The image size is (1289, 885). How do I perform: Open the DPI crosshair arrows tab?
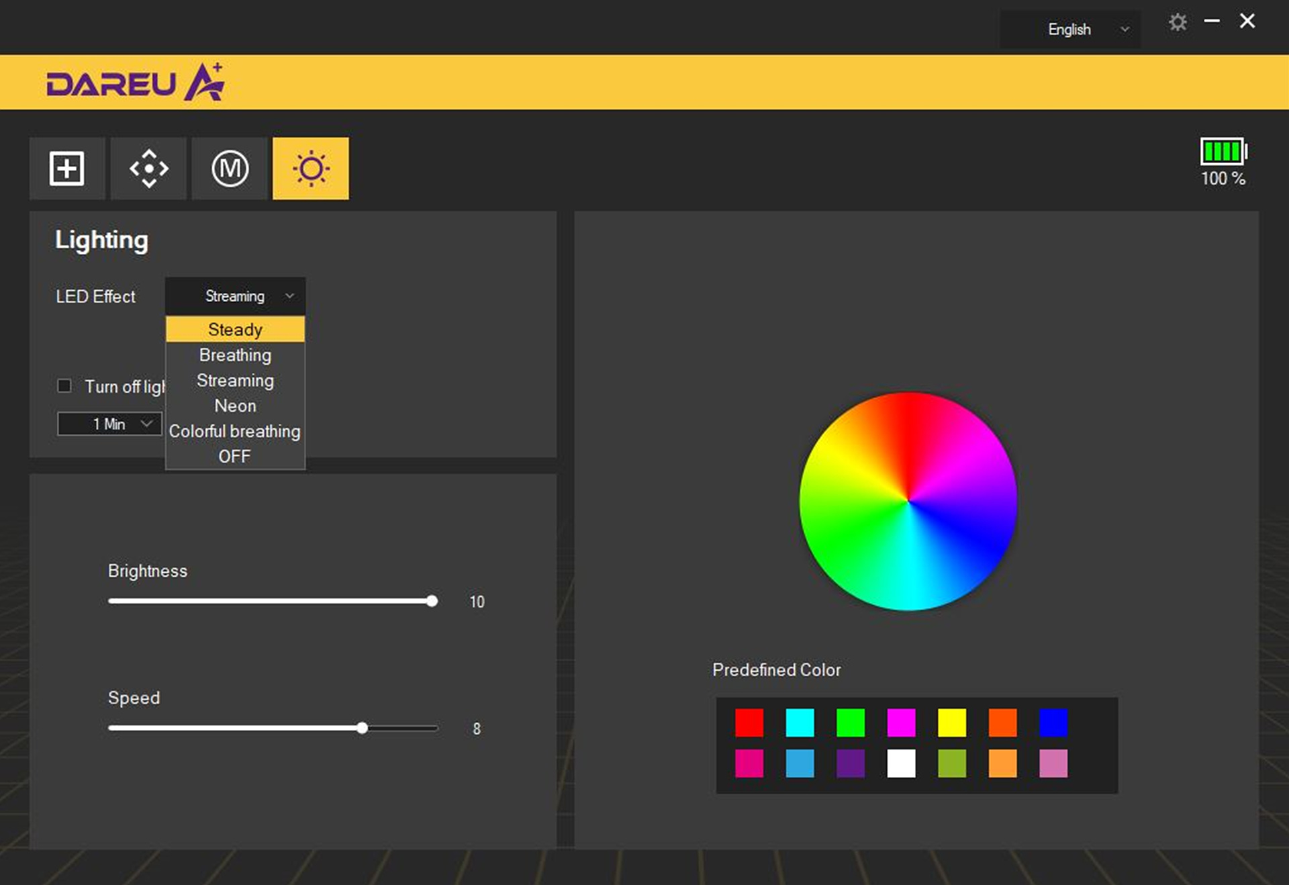148,168
